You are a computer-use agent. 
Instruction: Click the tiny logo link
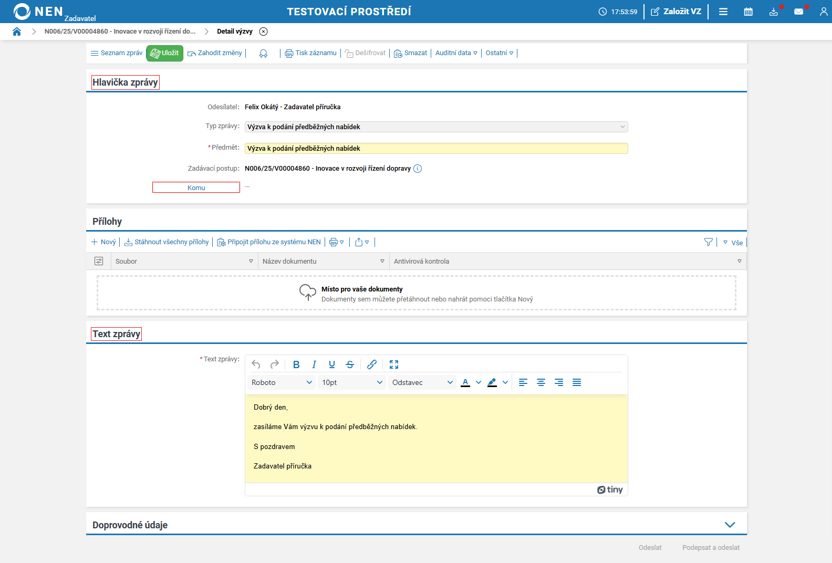pyautogui.click(x=610, y=489)
